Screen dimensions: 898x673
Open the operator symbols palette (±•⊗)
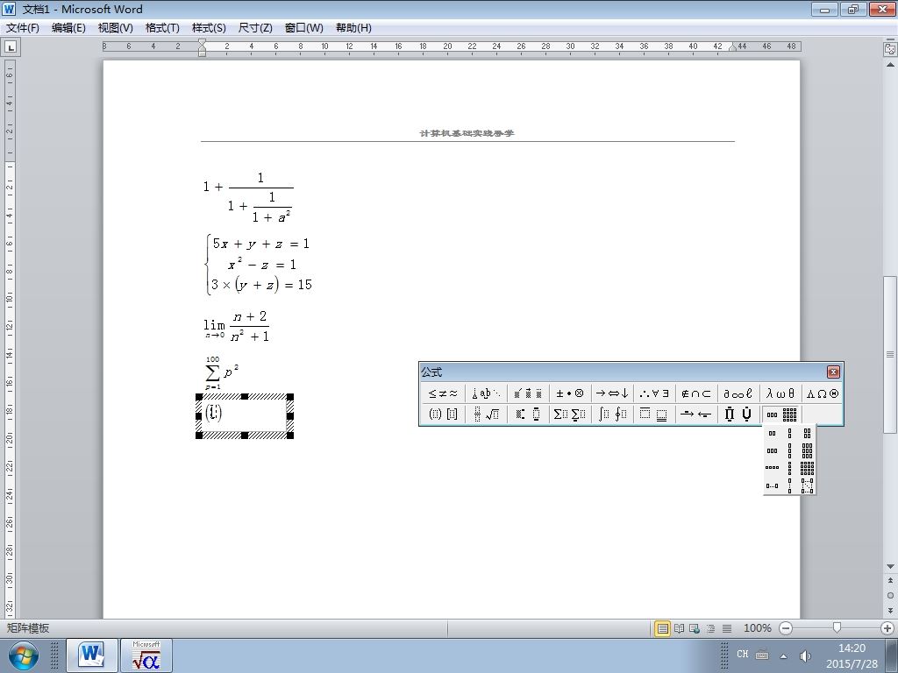[570, 393]
